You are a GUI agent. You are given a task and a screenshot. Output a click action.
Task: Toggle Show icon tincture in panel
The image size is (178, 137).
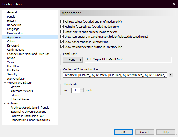(62, 37)
